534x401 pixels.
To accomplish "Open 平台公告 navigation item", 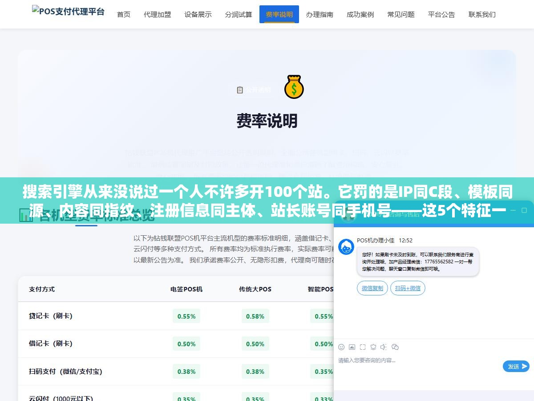I will tap(441, 14).
